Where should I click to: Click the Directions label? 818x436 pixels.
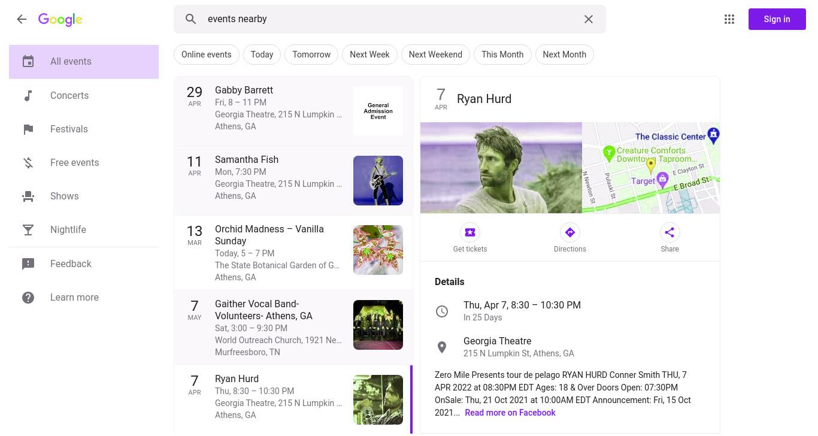569,249
